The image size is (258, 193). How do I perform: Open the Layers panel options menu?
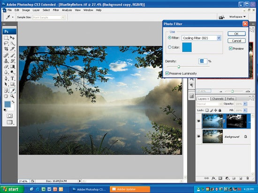tap(252, 100)
